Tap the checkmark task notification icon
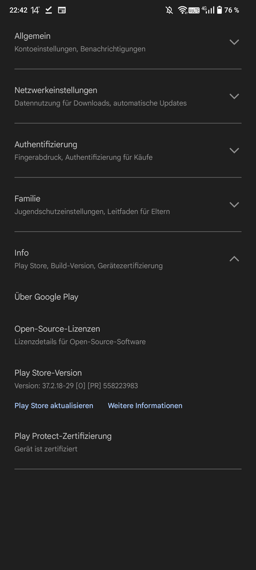The width and height of the screenshot is (256, 570). tap(49, 10)
